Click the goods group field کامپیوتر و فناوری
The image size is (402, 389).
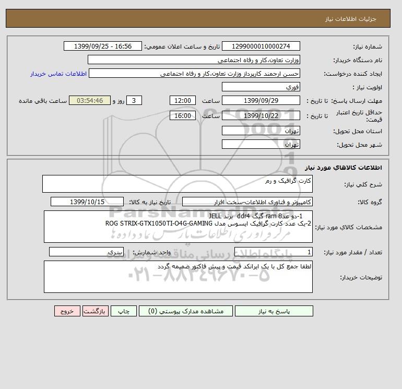(x=247, y=202)
